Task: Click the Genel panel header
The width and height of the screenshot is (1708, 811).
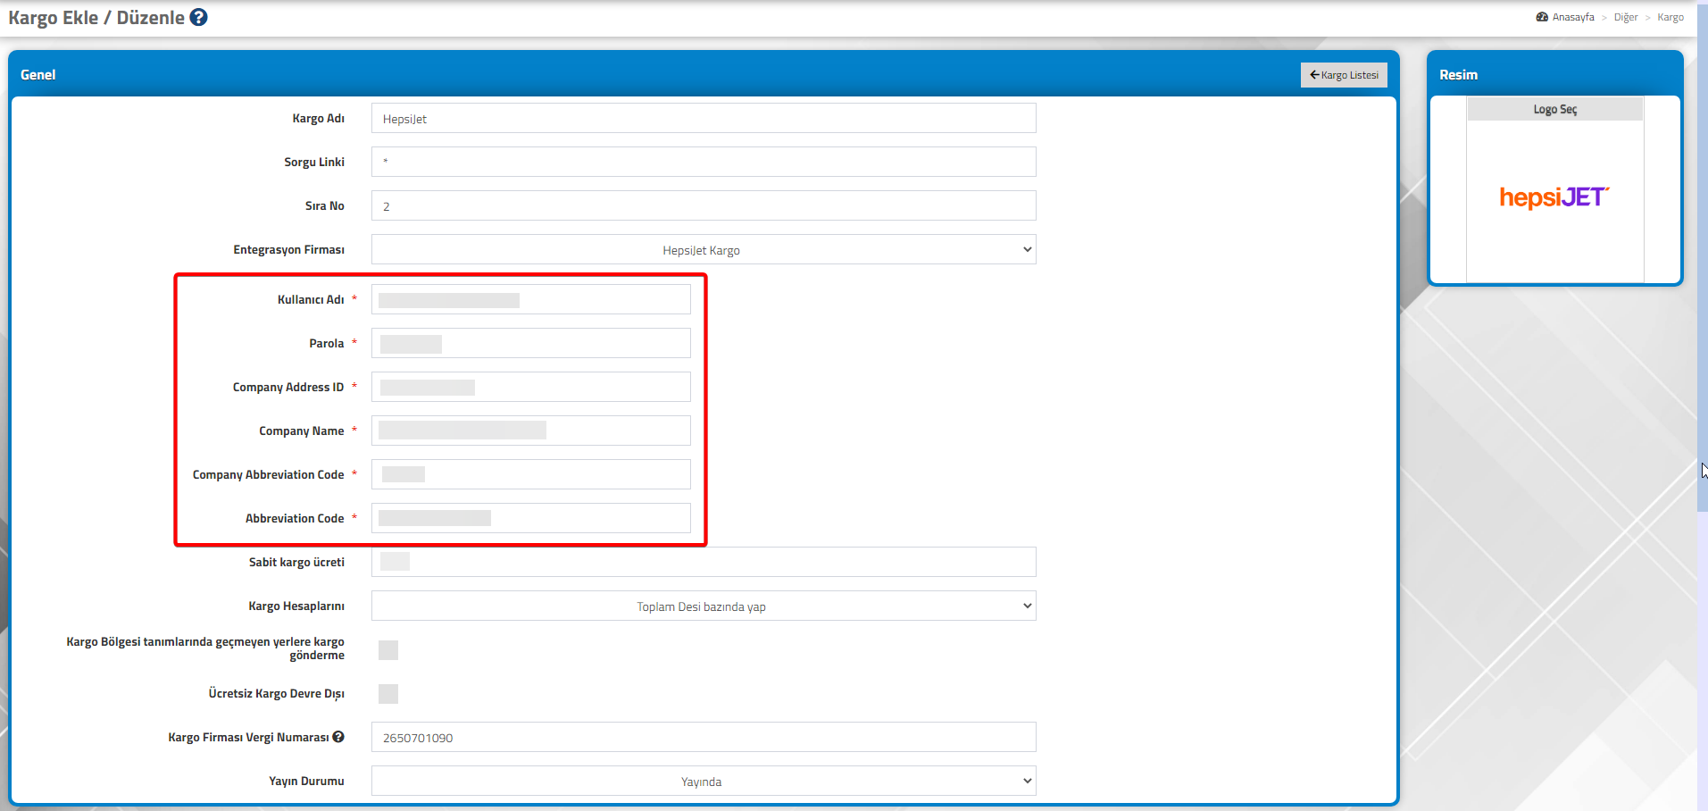Action: [704, 74]
